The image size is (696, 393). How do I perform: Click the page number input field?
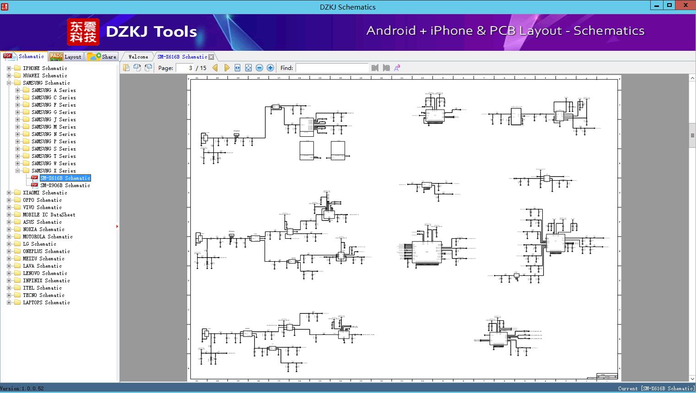click(184, 68)
